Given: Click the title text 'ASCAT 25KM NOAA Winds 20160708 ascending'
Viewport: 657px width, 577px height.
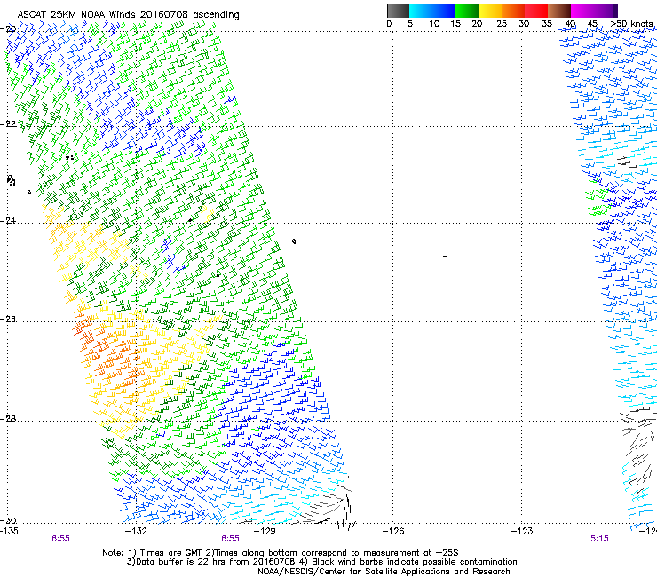Looking at the screenshot, I should coord(128,15).
